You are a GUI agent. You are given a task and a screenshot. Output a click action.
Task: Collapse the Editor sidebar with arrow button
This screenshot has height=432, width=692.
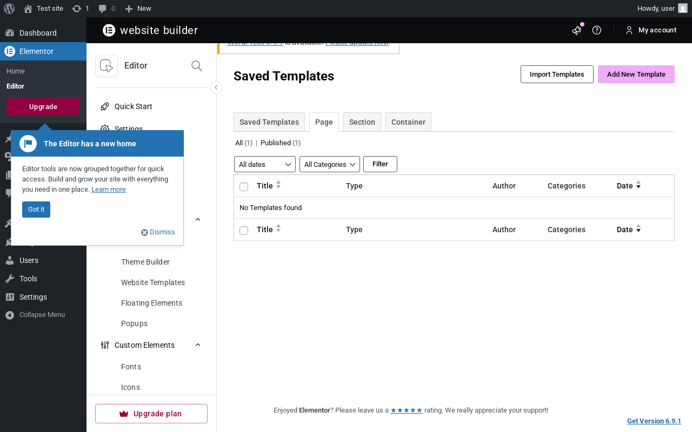click(216, 87)
